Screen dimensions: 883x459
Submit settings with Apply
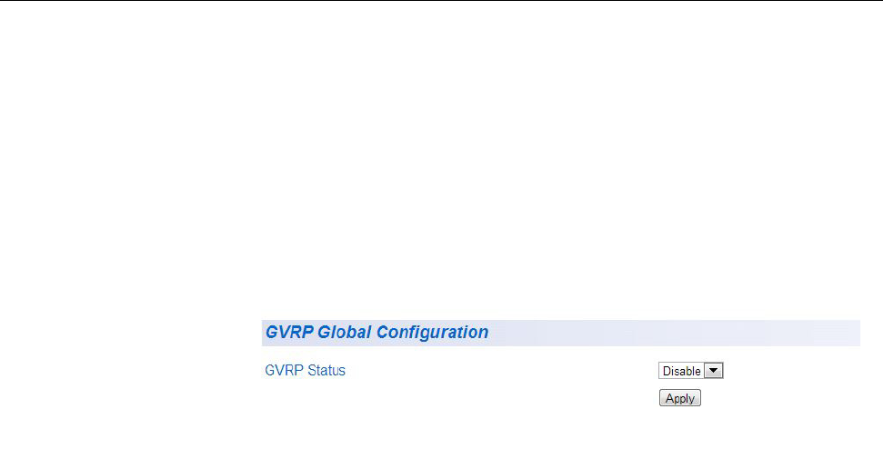click(x=679, y=398)
